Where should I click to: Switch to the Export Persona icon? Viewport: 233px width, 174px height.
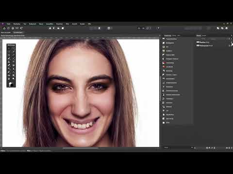coord(21,28)
